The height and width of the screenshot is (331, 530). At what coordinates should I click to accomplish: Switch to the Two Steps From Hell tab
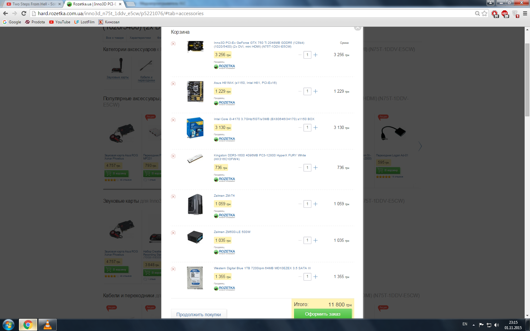coord(33,4)
